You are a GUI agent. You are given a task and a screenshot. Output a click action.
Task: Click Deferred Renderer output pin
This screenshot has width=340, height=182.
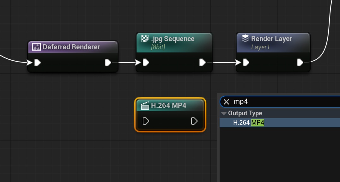108,63
